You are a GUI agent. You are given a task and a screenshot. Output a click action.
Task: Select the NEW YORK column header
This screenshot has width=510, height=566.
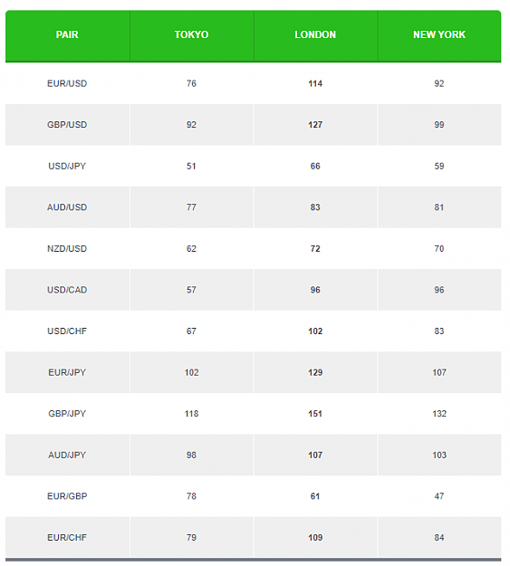point(439,34)
